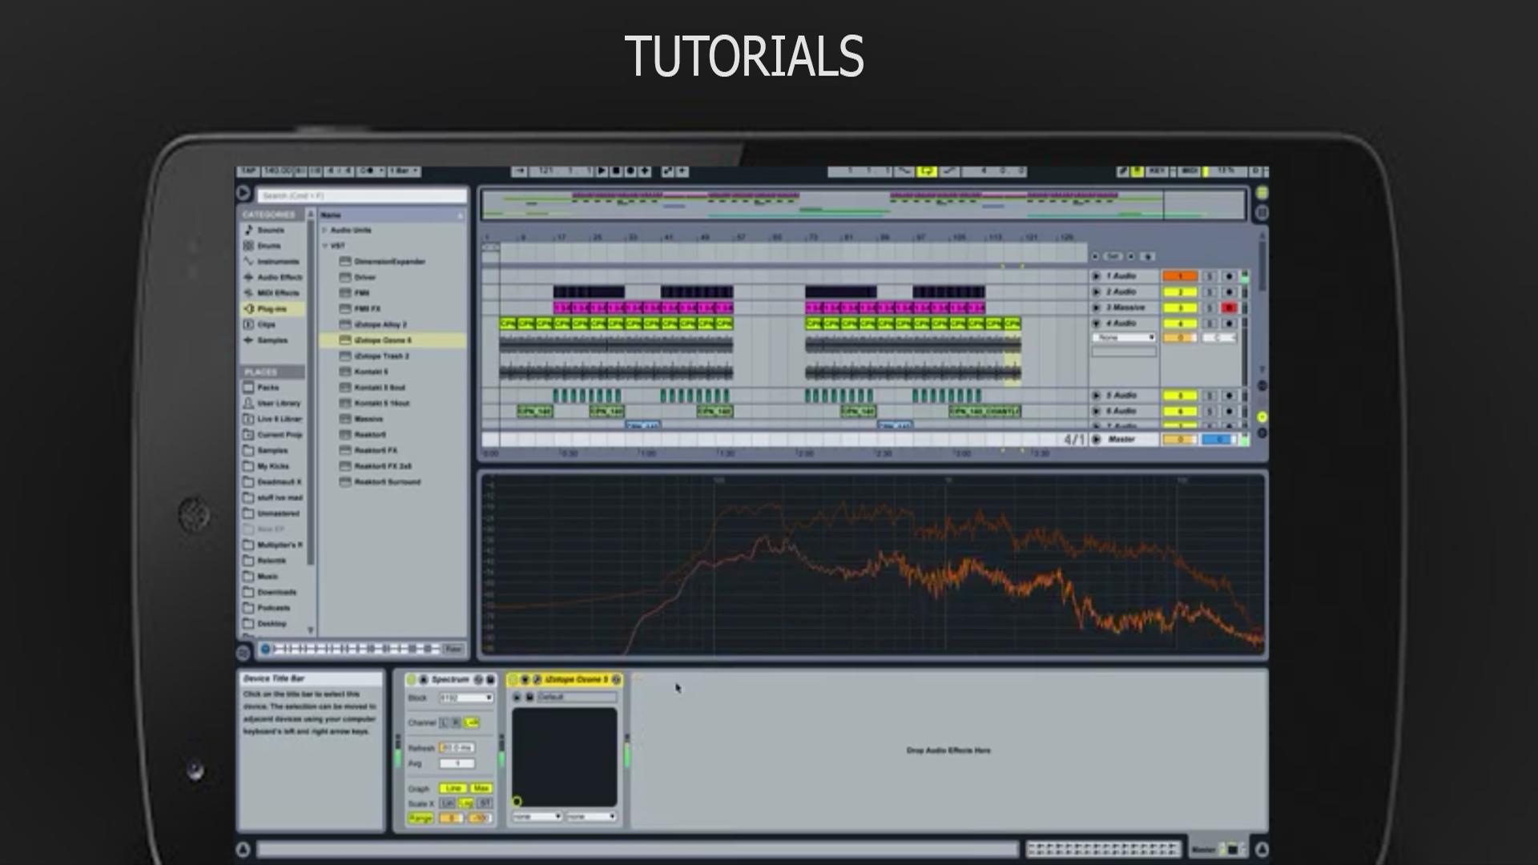
Task: Toggle the Spectrum Max button
Action: (x=481, y=789)
